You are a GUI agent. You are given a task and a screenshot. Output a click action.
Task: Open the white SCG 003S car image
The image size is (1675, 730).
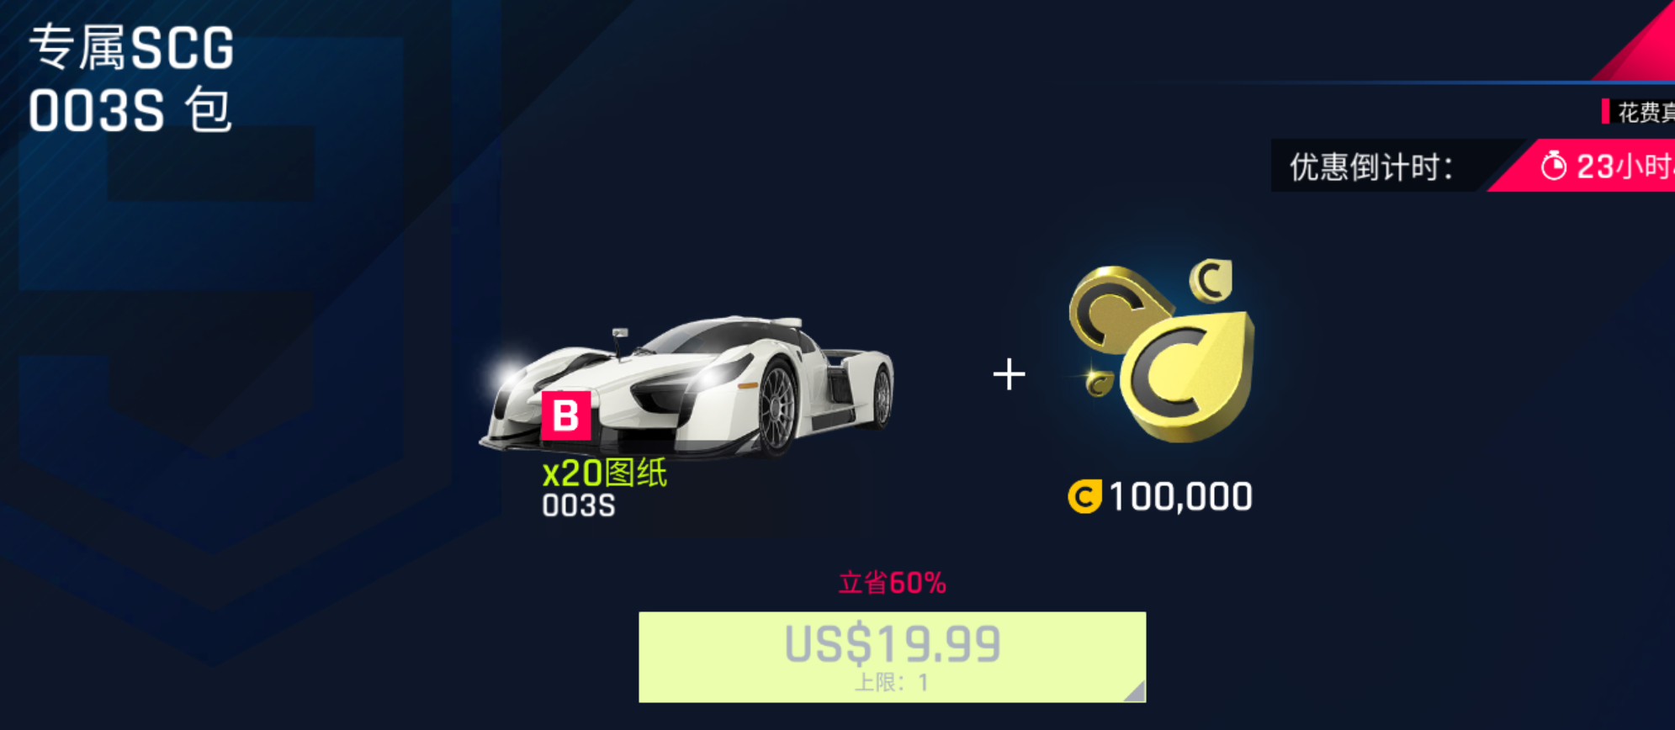[686, 387]
